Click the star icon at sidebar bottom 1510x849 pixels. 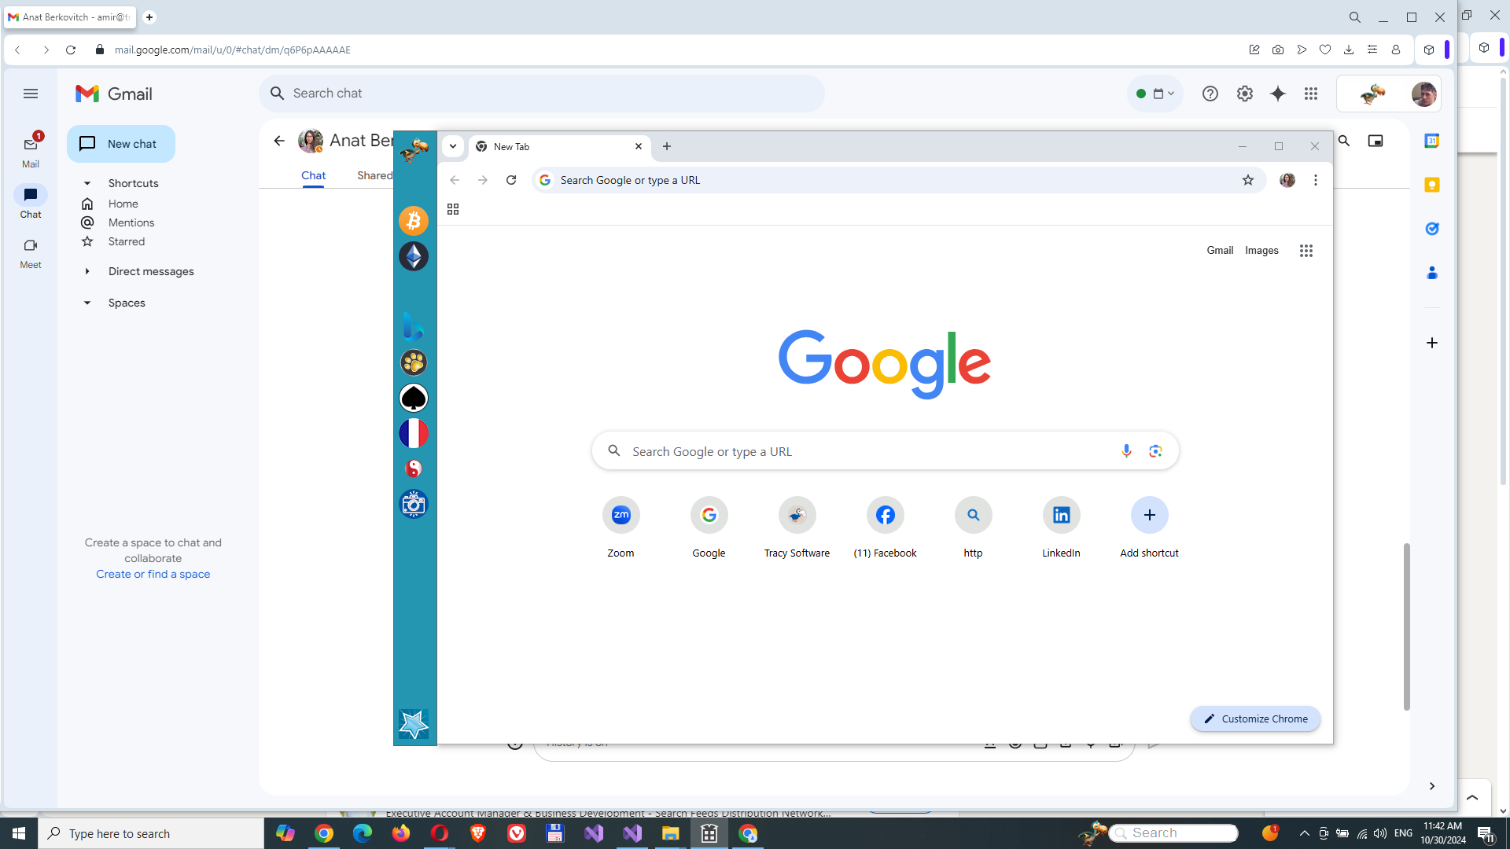pyautogui.click(x=414, y=723)
